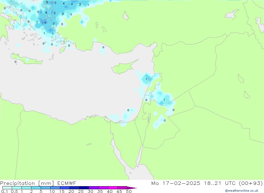
Task: Click the 25–30 mm navy legend swatch
Action: coord(84,188)
